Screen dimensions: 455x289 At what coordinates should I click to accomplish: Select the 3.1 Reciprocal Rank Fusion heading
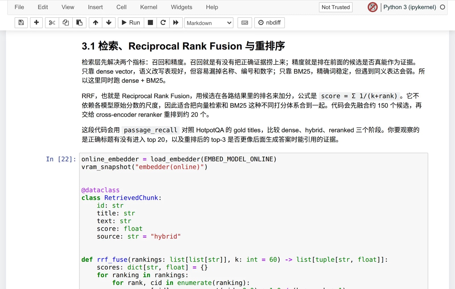coord(183,46)
